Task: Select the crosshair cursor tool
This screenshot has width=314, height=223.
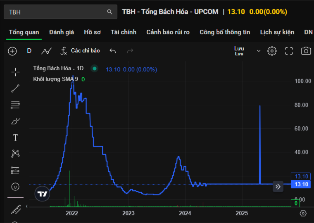Action: click(x=15, y=72)
